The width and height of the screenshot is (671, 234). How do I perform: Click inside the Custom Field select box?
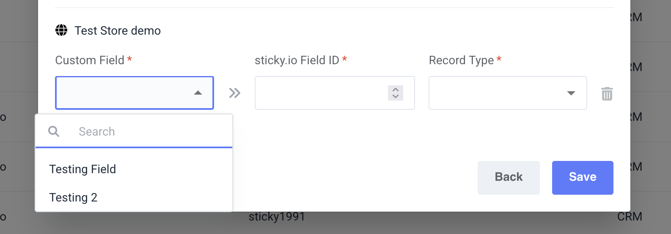click(x=135, y=93)
